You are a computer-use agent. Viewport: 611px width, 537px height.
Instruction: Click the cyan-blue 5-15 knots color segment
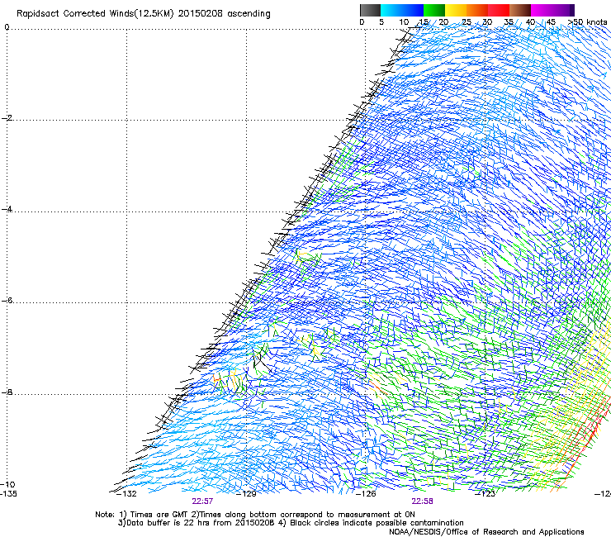tap(402, 10)
